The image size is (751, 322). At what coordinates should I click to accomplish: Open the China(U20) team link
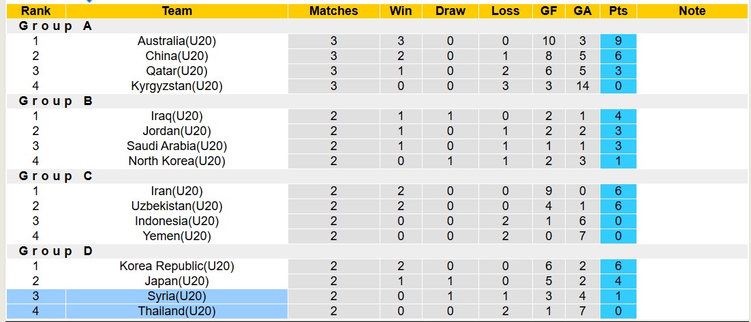click(177, 56)
